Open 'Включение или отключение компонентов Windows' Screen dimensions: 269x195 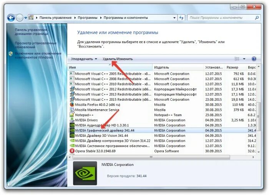point(38,56)
